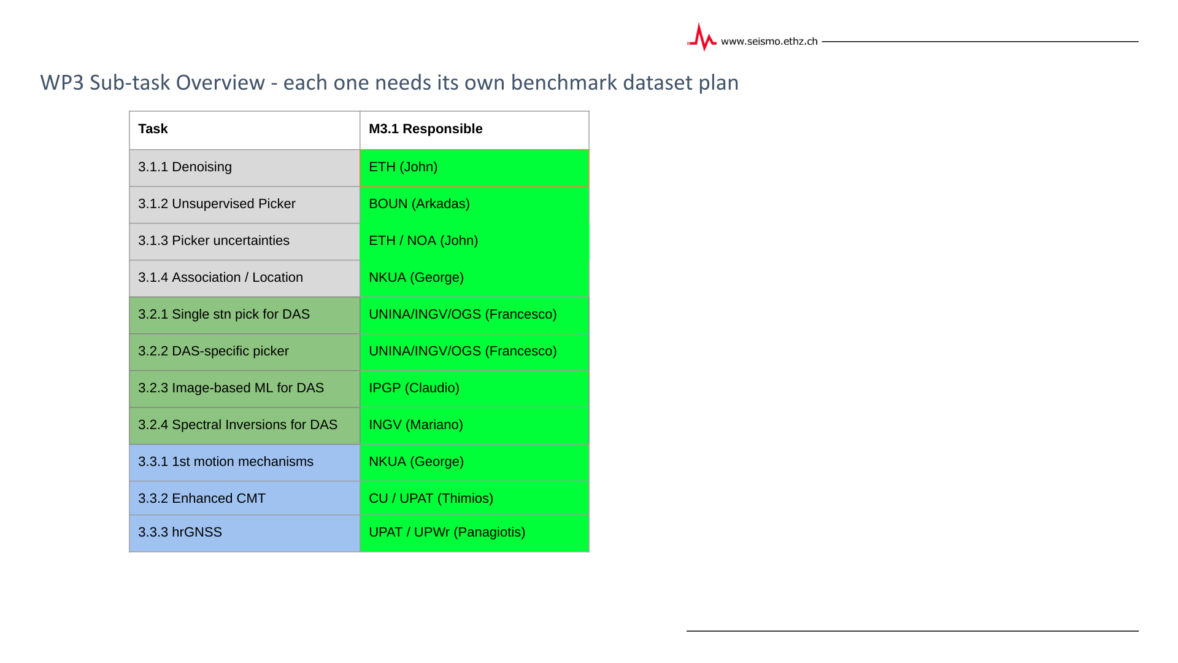Click the "ETH / NOA (John)" cell
Image resolution: width=1178 pixels, height=663 pixels.
[x=474, y=241]
